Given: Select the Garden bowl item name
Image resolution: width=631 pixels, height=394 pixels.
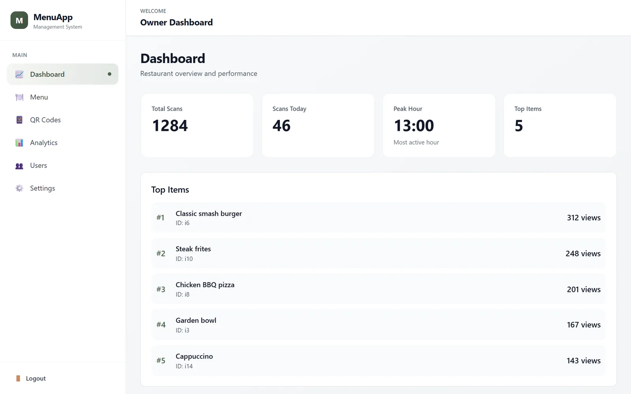Looking at the screenshot, I should pos(196,320).
